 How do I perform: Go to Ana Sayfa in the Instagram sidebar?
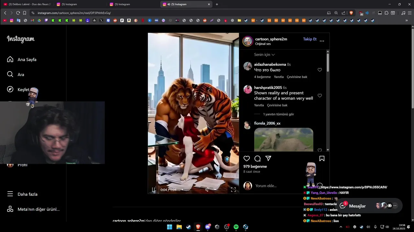(22, 60)
